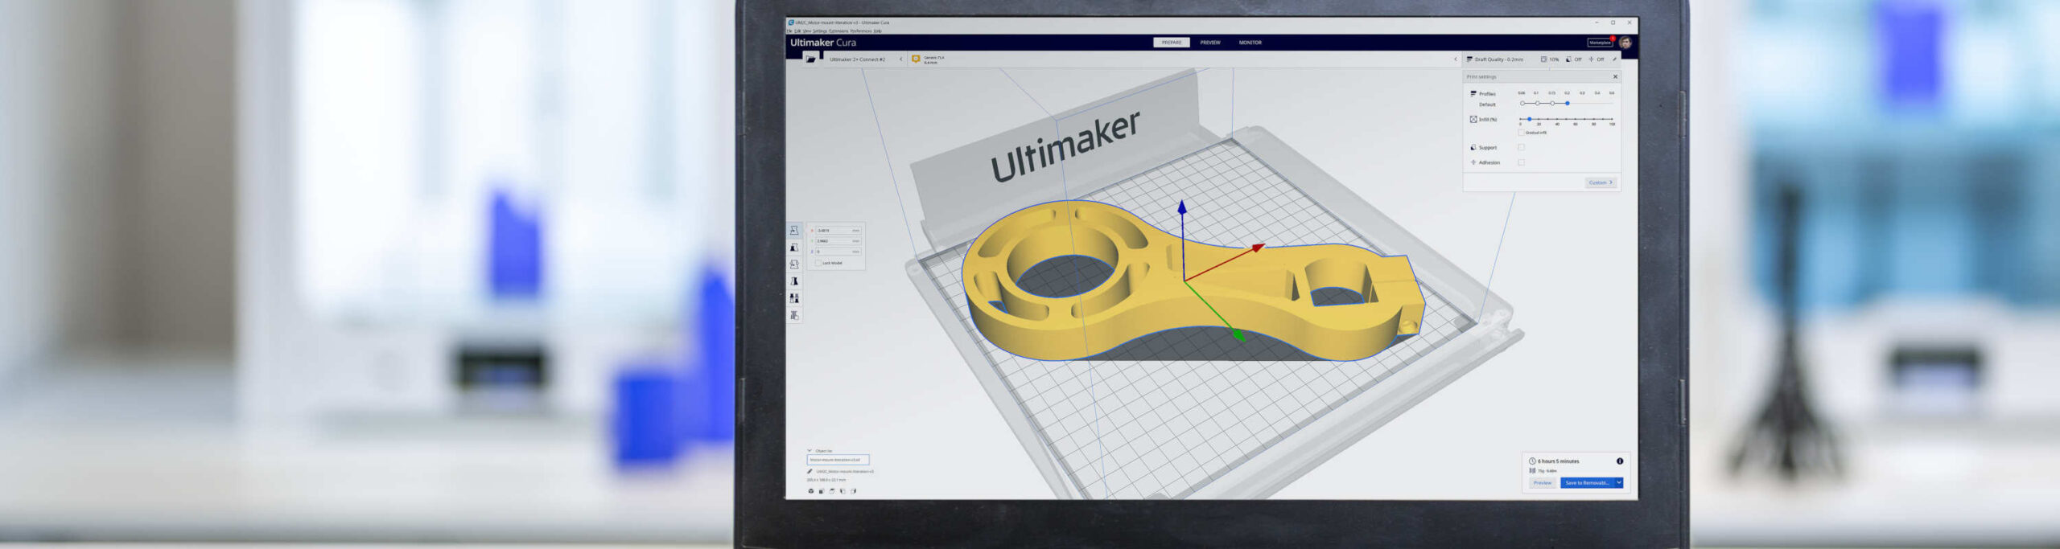Click the Y position input field

(x=838, y=241)
